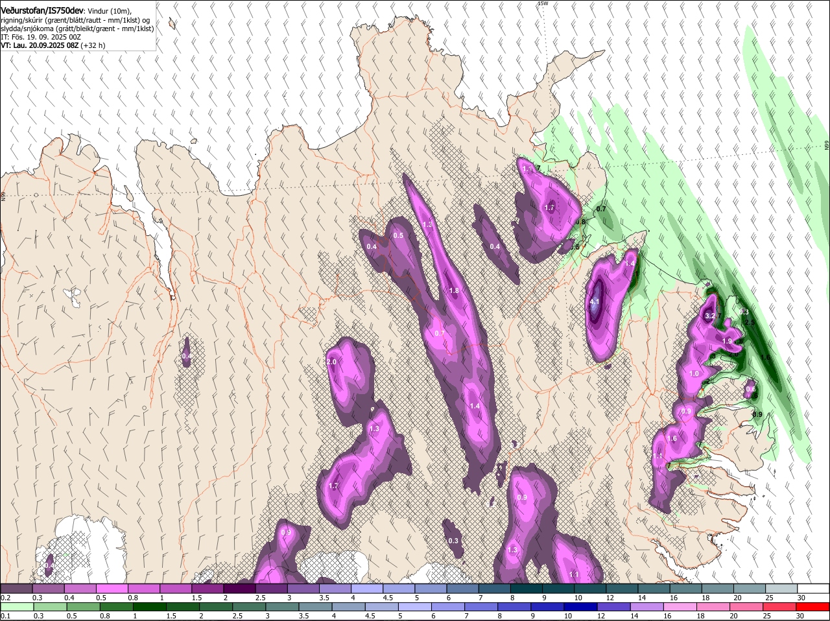830x621 pixels.
Task: Pick the grey-green 3 swatch, lower legend row
Action: tap(283, 607)
